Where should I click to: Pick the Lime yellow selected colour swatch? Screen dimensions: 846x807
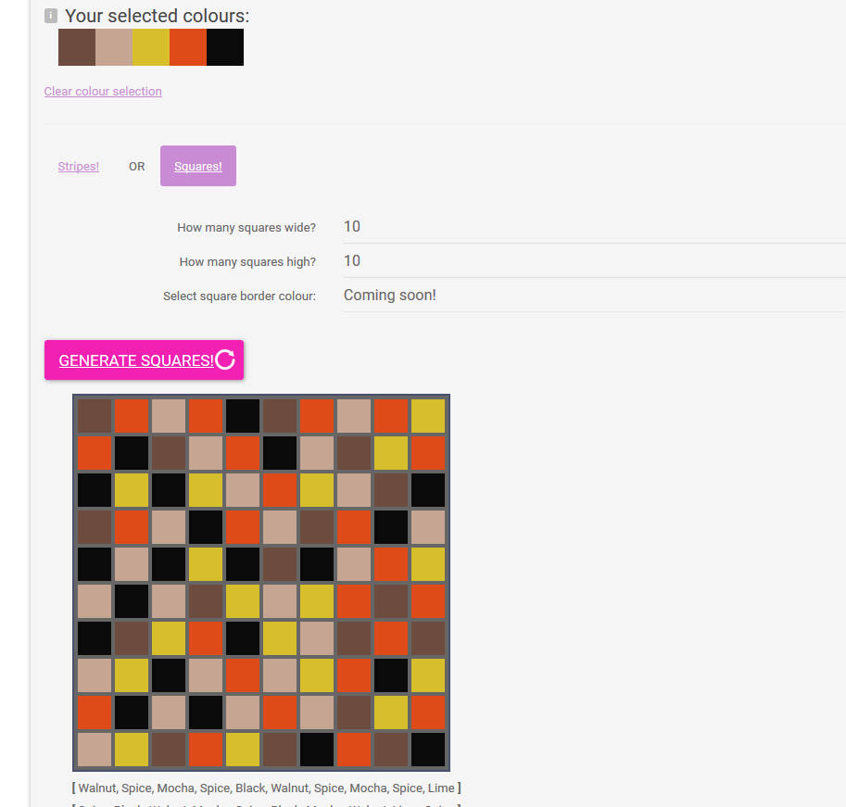[x=151, y=47]
